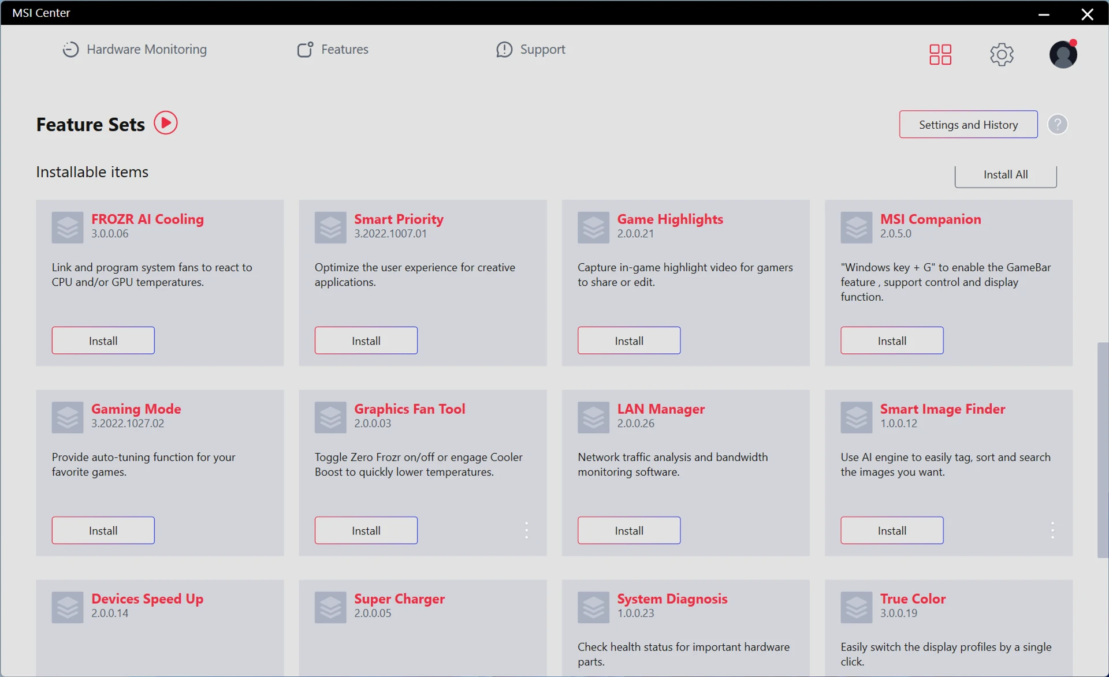Viewport: 1109px width, 677px height.
Task: Click the Game Highlights title
Action: click(x=670, y=219)
